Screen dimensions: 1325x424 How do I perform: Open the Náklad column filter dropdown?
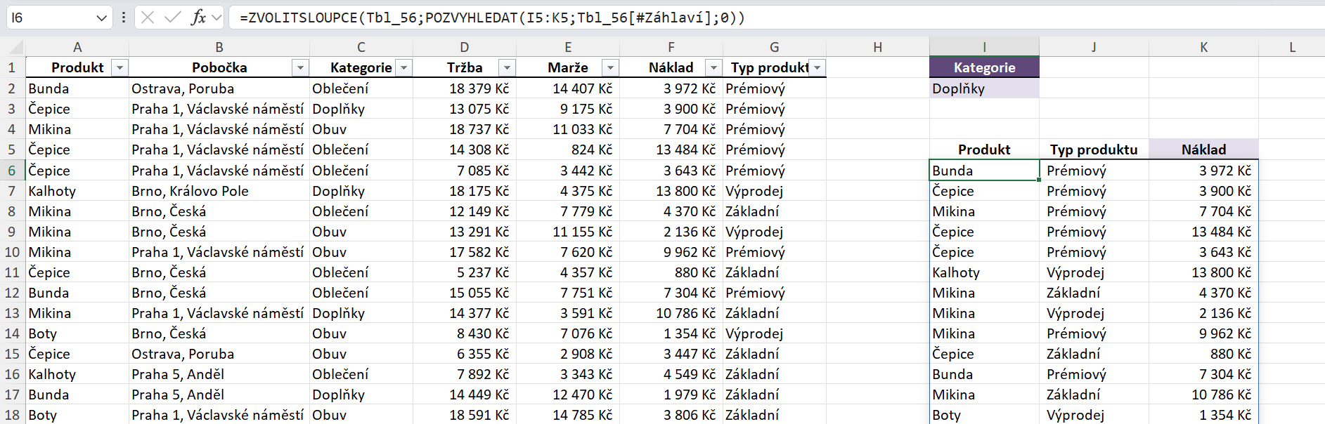pos(713,68)
